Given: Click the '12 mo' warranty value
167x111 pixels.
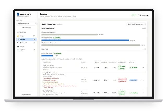Looking at the screenshot, I should 114,67.
